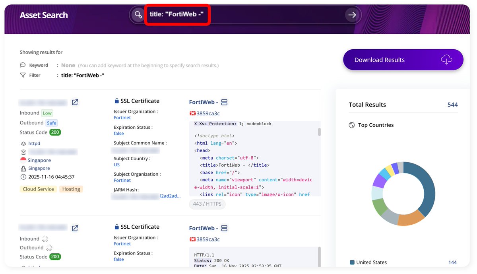Click the second result's 200 status code badge

pos(55,257)
